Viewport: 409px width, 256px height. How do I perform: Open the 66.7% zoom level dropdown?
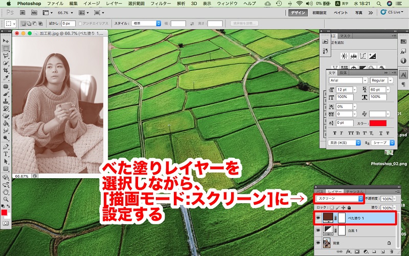(65, 13)
